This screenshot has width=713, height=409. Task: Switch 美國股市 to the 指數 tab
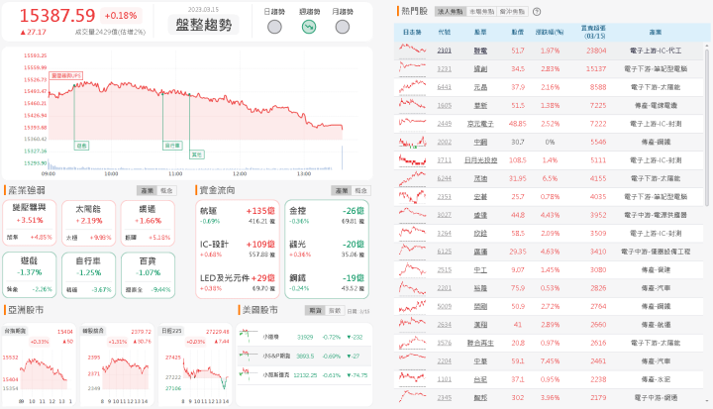point(335,310)
